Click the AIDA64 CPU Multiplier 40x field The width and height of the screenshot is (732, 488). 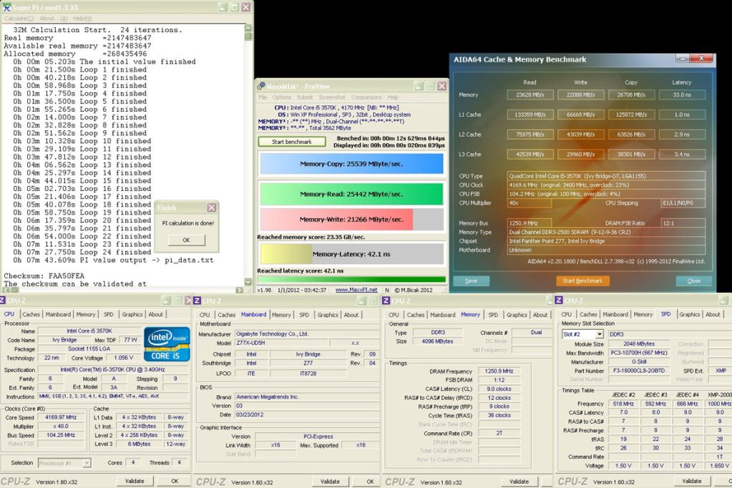pos(529,203)
